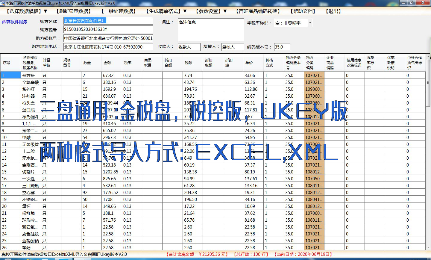The image size is (431, 260).
Task: Click the 编码版本号 field showing 35.0
Action: 282,47
